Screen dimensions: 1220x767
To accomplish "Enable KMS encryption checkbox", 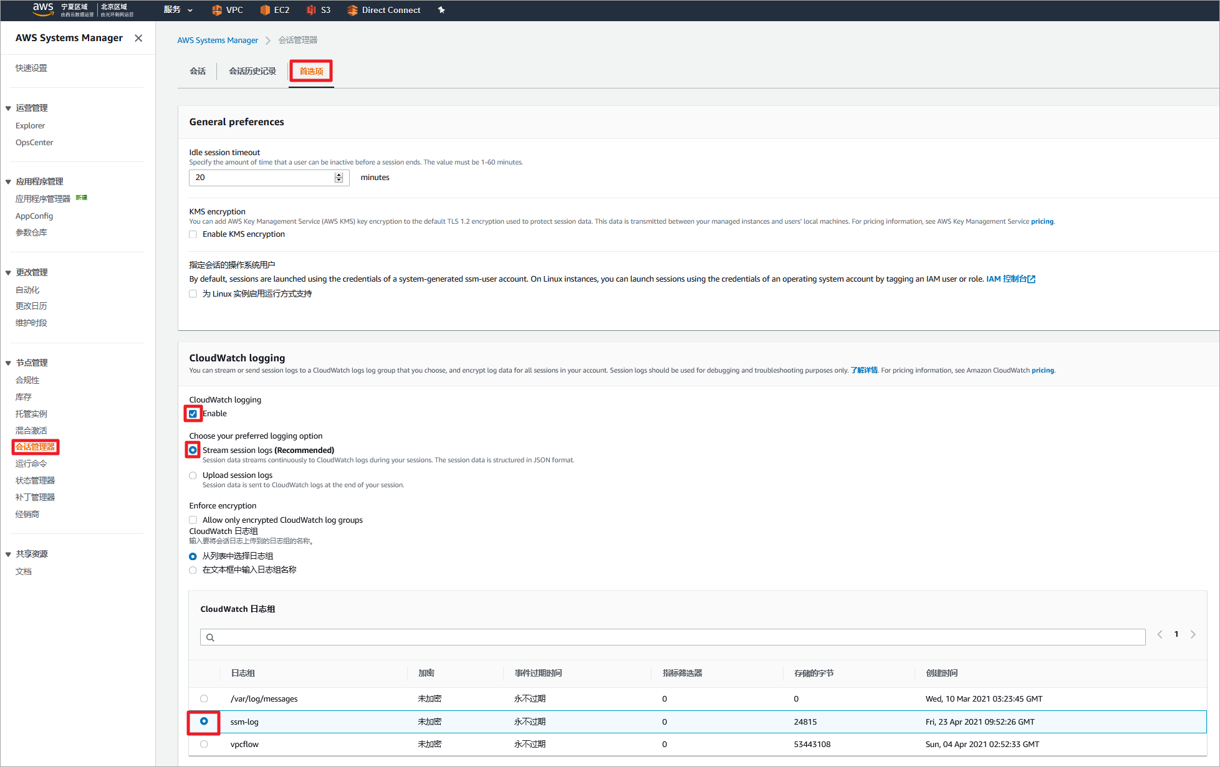I will pos(193,234).
